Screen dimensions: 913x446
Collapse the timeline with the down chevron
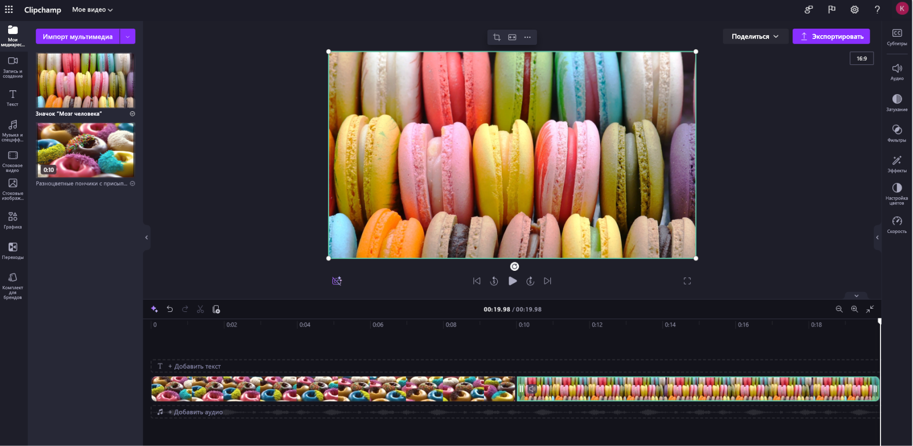click(x=856, y=296)
